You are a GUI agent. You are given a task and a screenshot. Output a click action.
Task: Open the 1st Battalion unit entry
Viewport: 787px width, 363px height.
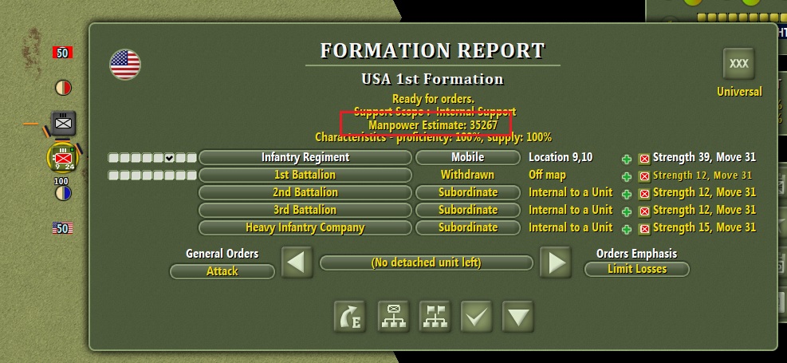tap(305, 175)
